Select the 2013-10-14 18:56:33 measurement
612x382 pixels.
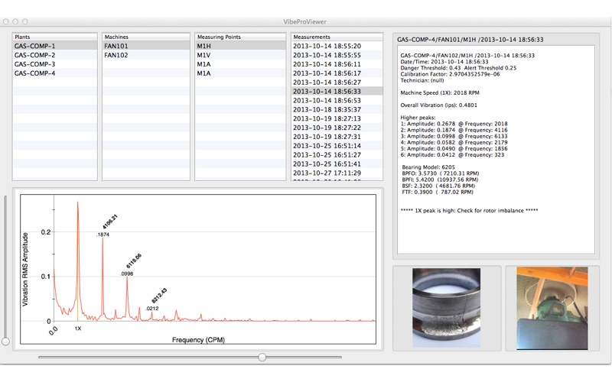tap(327, 91)
